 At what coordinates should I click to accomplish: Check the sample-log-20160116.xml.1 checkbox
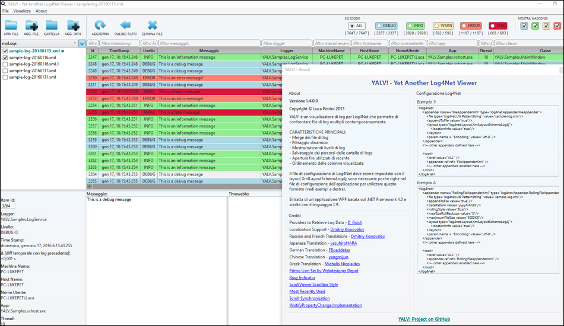pyautogui.click(x=5, y=64)
